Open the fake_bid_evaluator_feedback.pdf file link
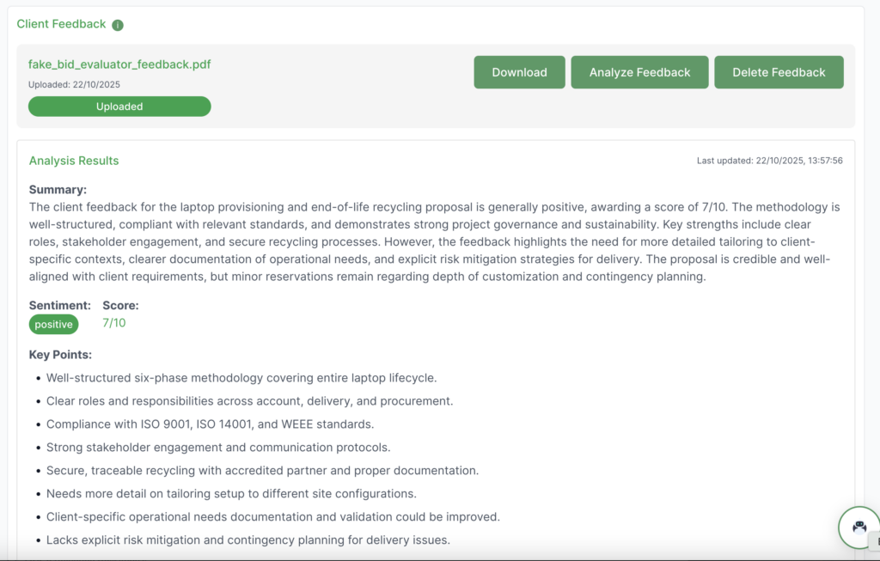This screenshot has width=880, height=561. click(x=119, y=64)
